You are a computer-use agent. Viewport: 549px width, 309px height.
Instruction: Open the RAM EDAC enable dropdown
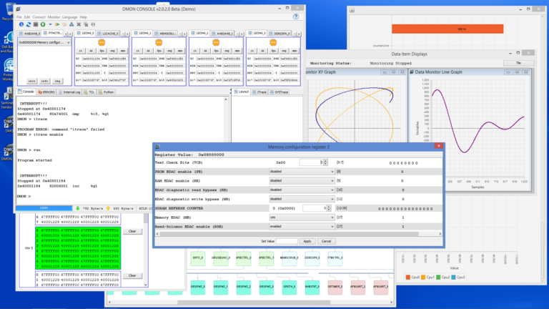[302, 181]
